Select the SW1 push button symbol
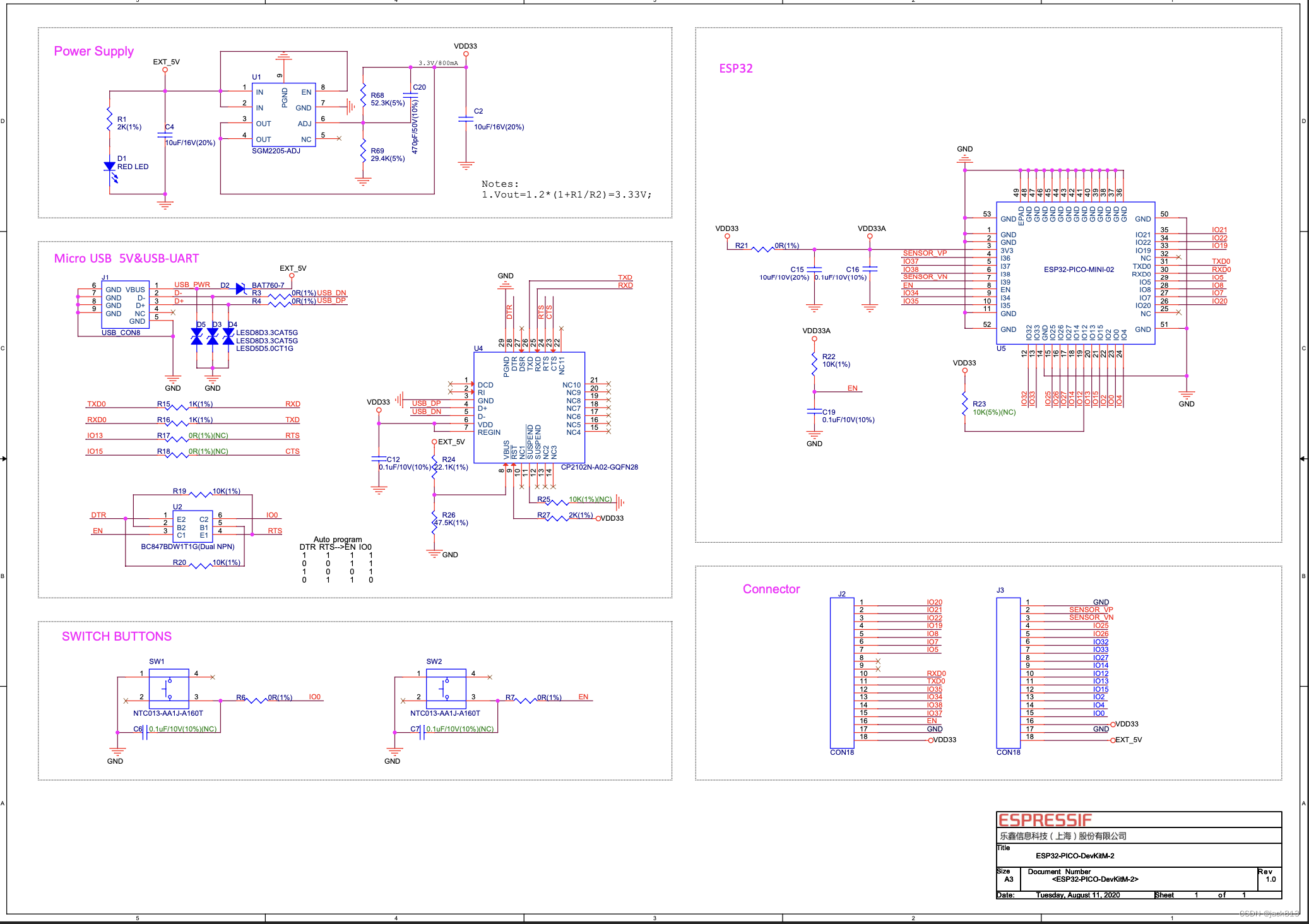The height and width of the screenshot is (924, 1309). coord(169,689)
